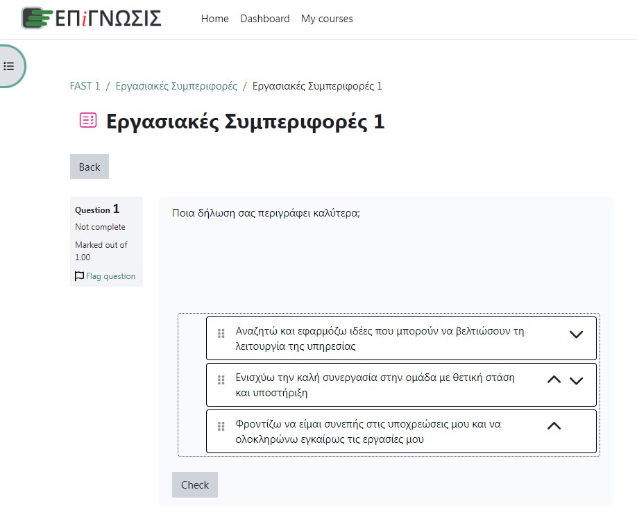
Task: Open My courses in top navigation
Action: point(327,19)
